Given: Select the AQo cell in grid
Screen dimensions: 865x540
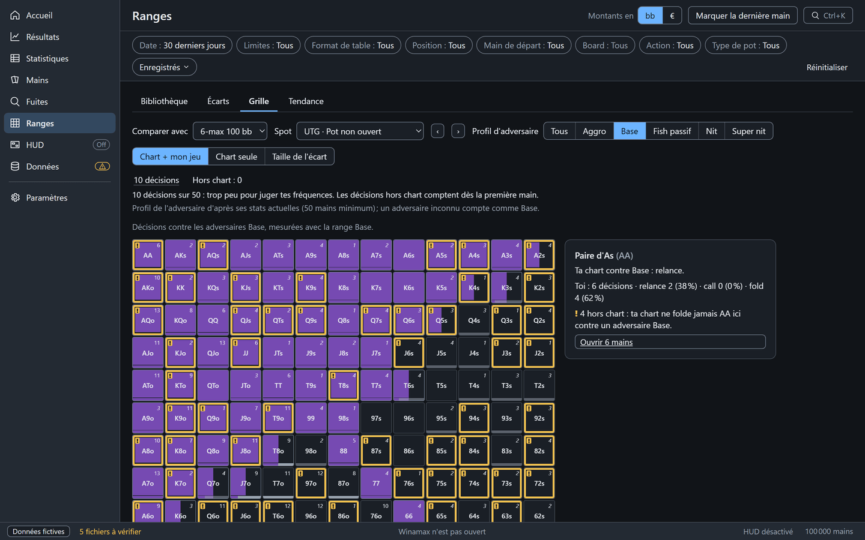Looking at the screenshot, I should click(x=148, y=320).
